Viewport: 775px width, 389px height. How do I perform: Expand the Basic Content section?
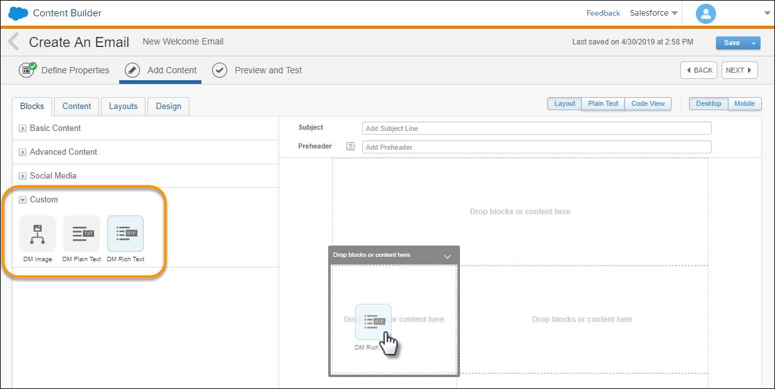coord(24,128)
